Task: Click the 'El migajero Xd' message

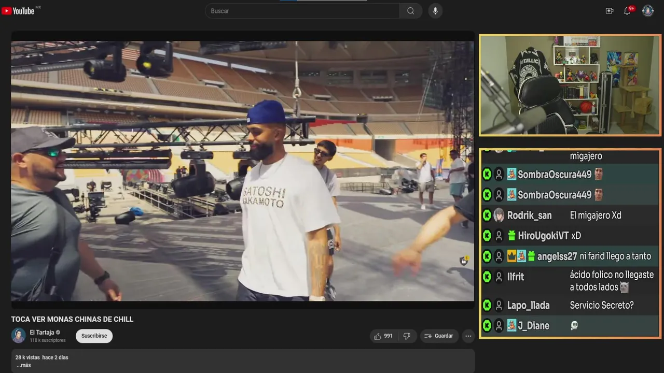Action: pyautogui.click(x=596, y=216)
